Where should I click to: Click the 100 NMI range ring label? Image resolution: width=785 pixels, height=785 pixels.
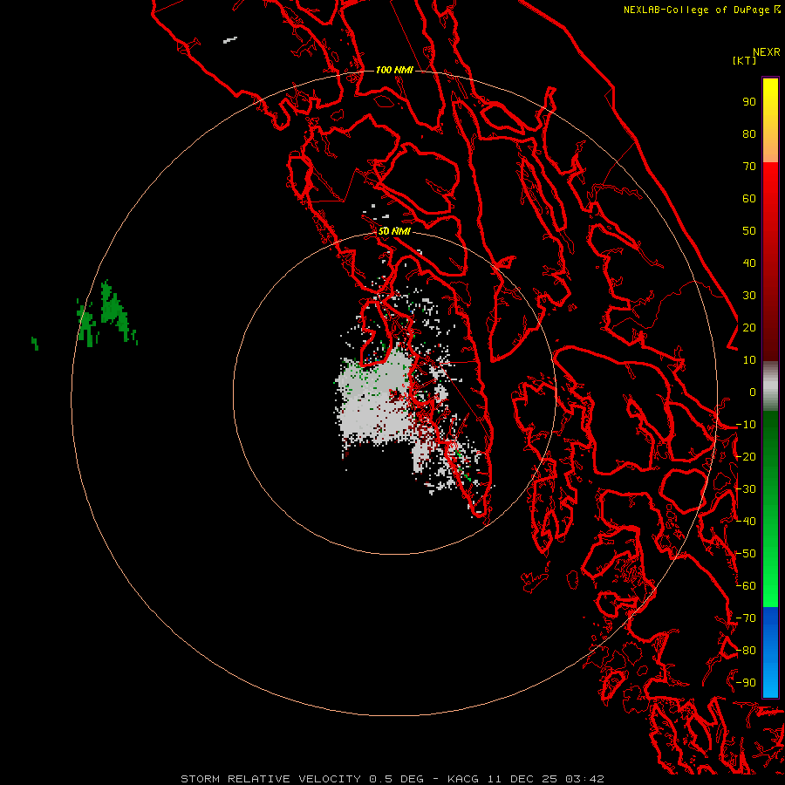[x=394, y=70]
